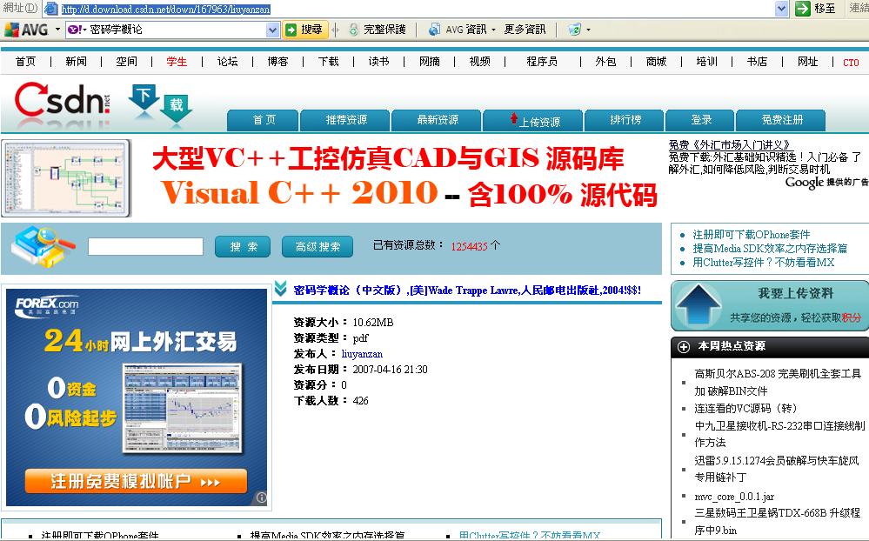869x541 pixels.
Task: Click the resource search text field
Action: pyautogui.click(x=146, y=247)
